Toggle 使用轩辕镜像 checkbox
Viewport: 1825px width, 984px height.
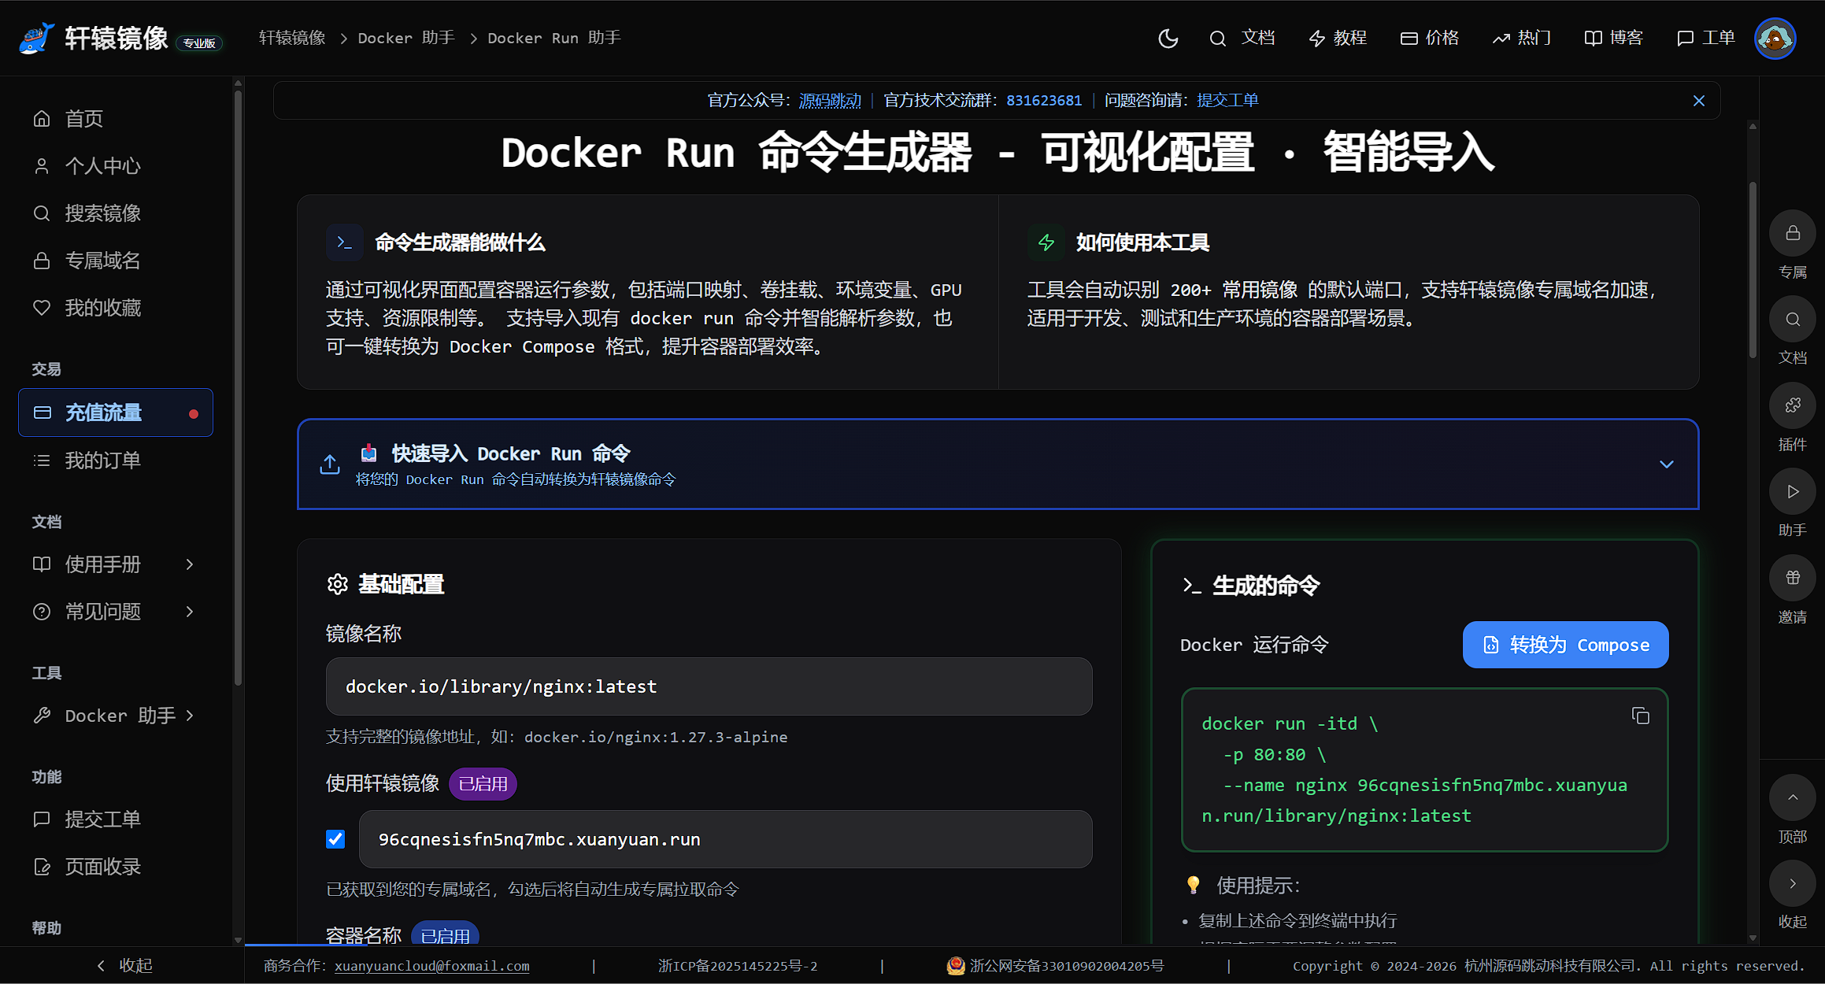(335, 839)
